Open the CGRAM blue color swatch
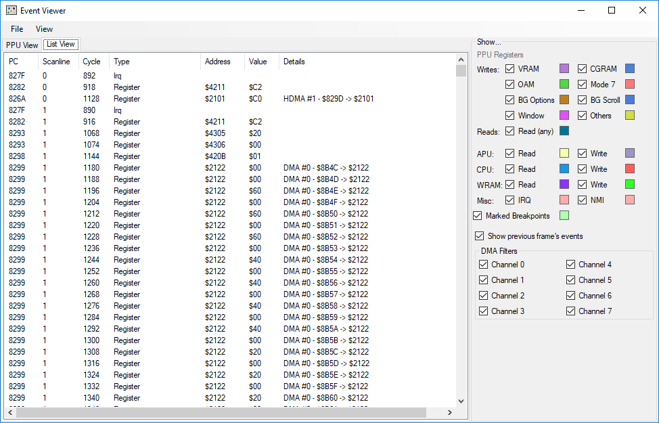The height and width of the screenshot is (423, 659). point(630,68)
